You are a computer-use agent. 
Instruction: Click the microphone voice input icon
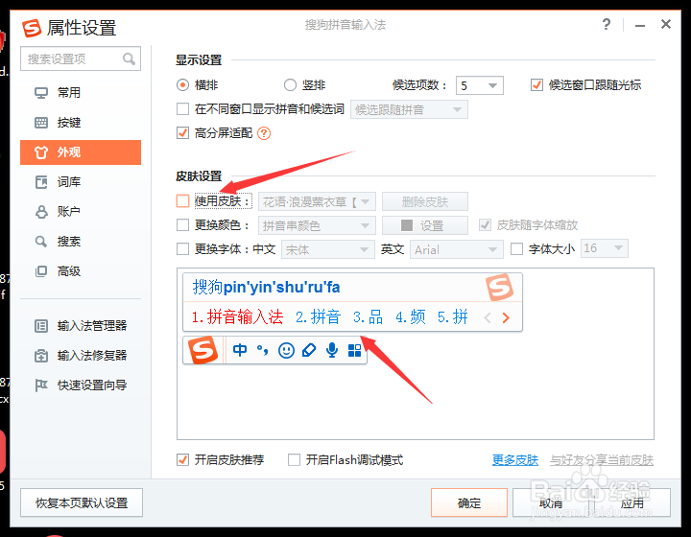pyautogui.click(x=332, y=350)
